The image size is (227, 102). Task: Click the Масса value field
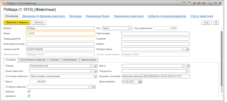coord(38,82)
